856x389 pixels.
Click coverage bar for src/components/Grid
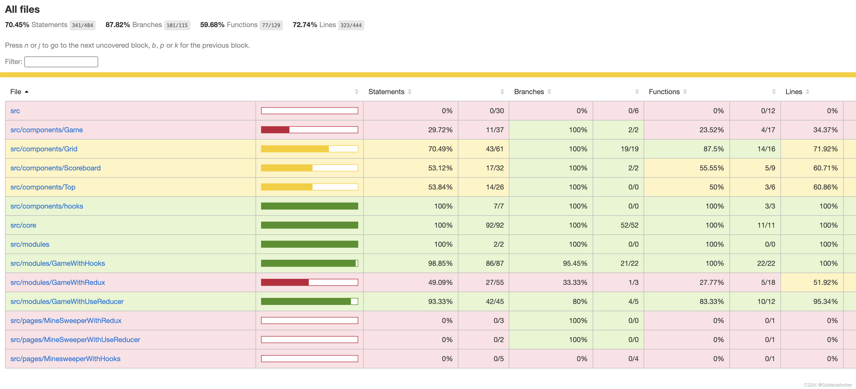tap(310, 149)
